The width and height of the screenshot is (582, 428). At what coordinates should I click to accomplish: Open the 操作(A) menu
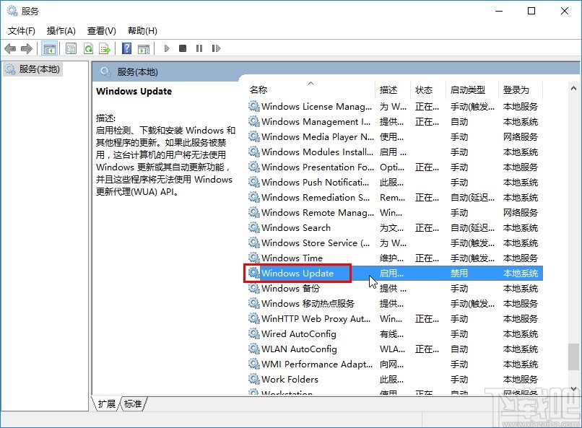pos(61,31)
